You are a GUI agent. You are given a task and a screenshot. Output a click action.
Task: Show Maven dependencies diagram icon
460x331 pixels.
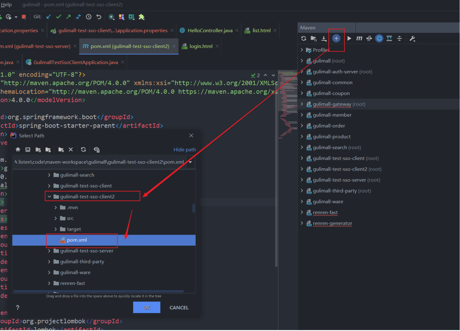(389, 38)
